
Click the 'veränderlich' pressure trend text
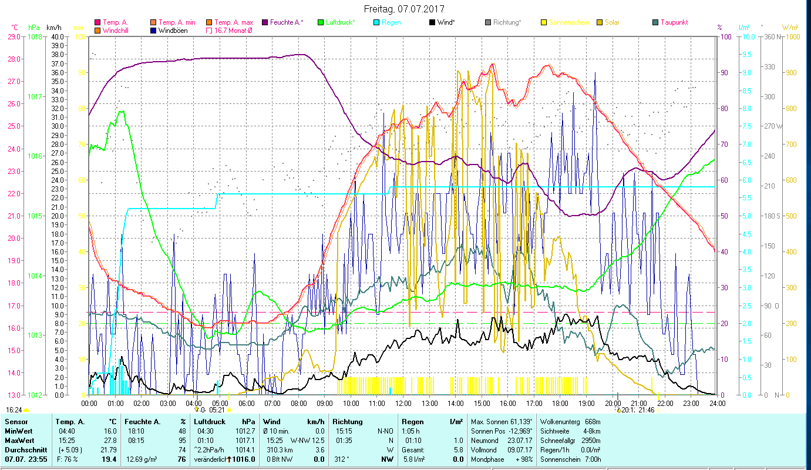point(210,459)
